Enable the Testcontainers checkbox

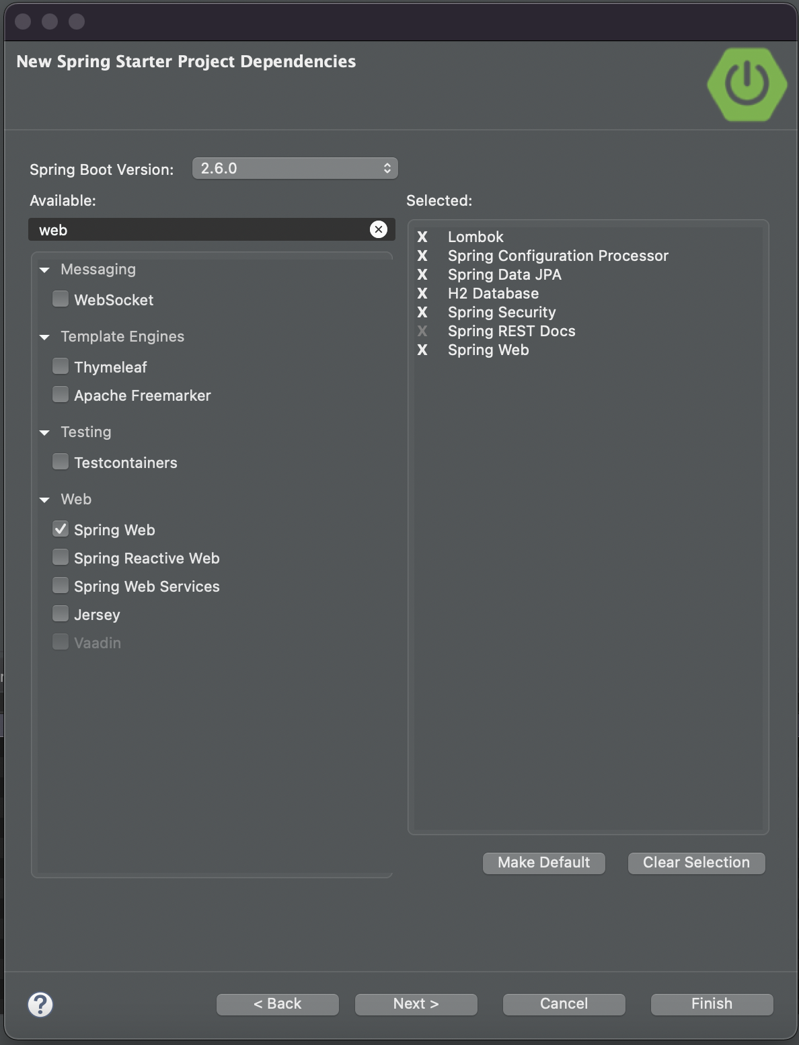[61, 461]
